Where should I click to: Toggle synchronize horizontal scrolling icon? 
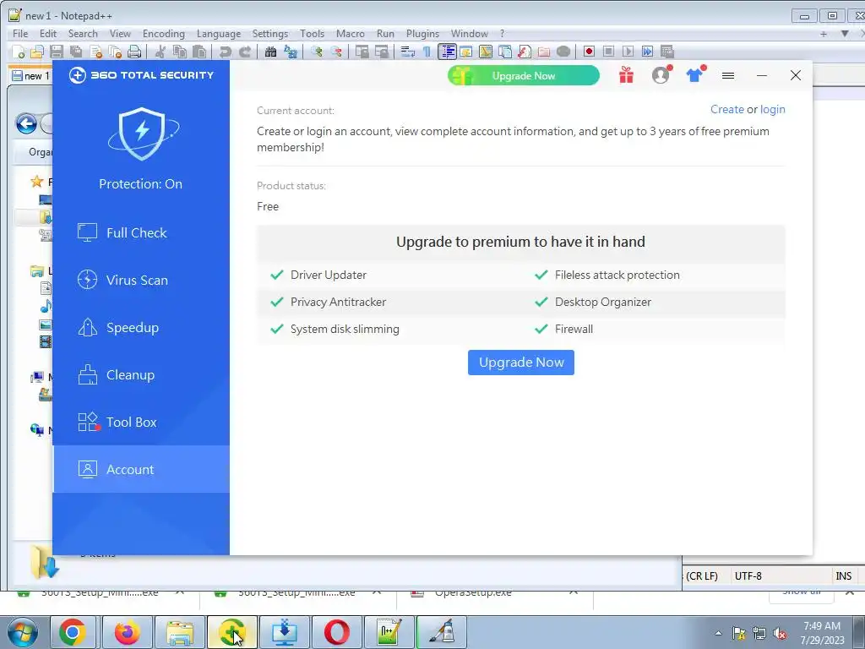coord(382,52)
